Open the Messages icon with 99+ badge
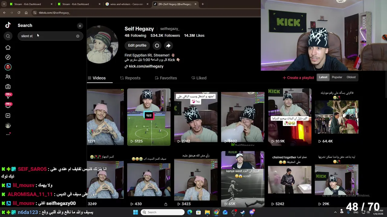 pyautogui.click(x=8, y=96)
